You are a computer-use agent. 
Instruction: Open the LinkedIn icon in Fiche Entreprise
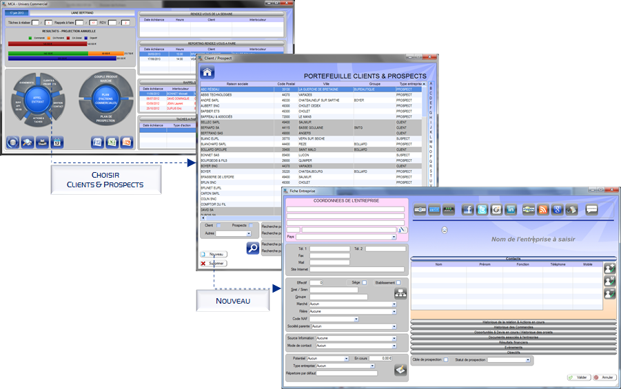511,209
